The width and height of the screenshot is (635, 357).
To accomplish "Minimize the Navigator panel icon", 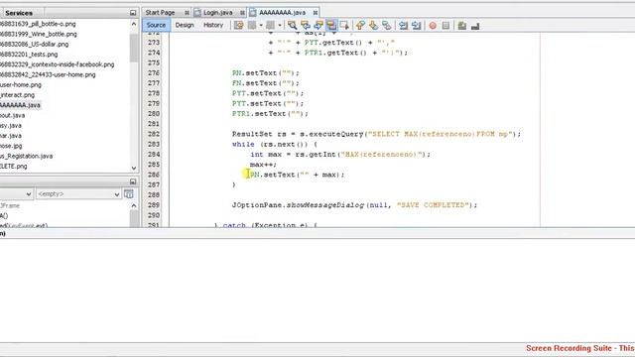I will click(133, 181).
